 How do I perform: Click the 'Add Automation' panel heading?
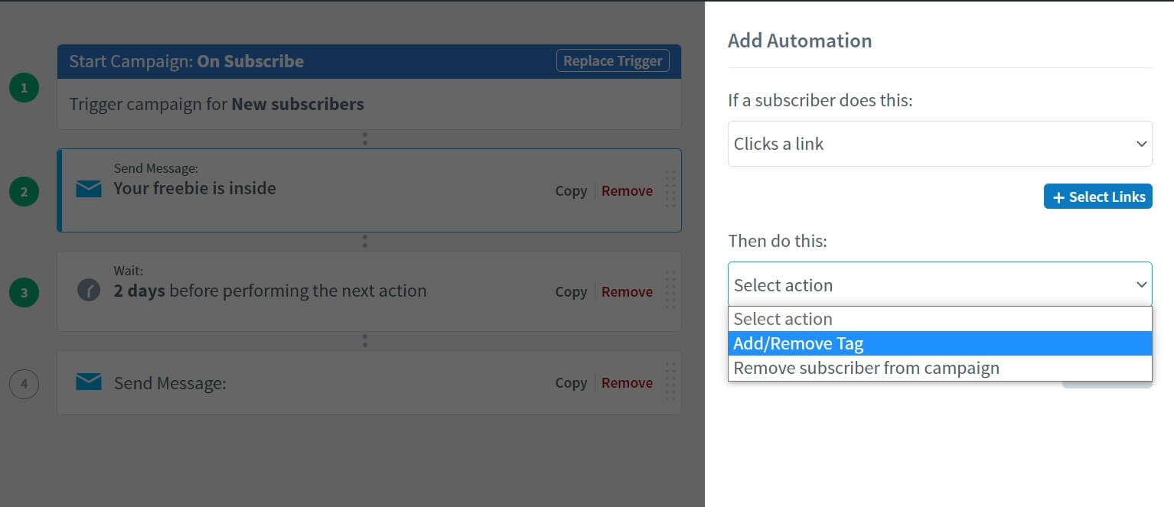click(x=800, y=41)
